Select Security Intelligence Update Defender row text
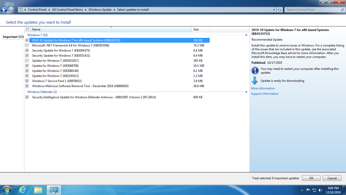The width and height of the screenshot is (346, 195). [94, 97]
